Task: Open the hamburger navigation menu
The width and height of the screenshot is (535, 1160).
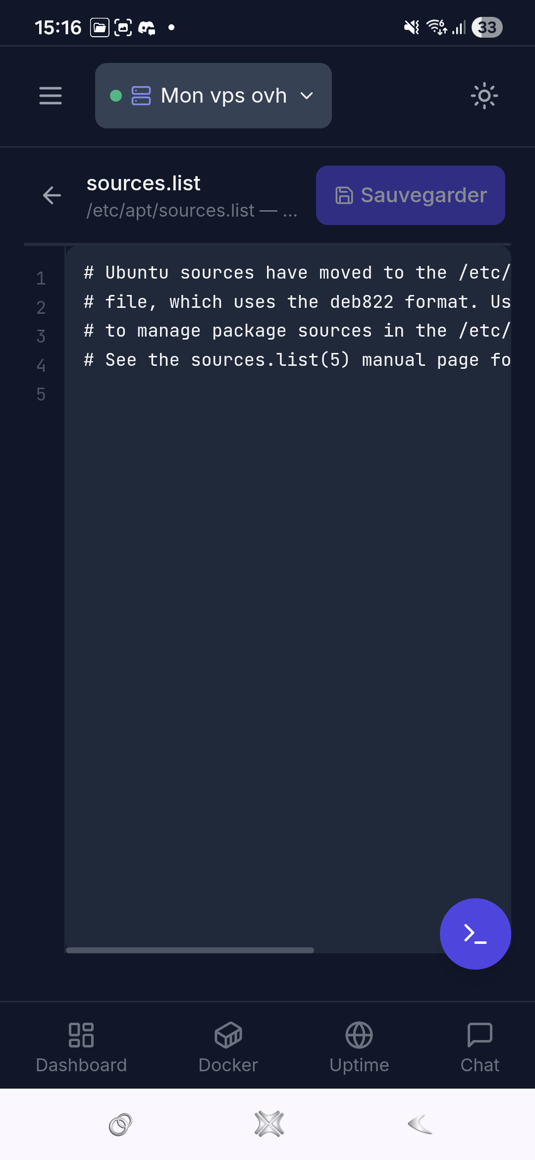Action: coord(51,96)
